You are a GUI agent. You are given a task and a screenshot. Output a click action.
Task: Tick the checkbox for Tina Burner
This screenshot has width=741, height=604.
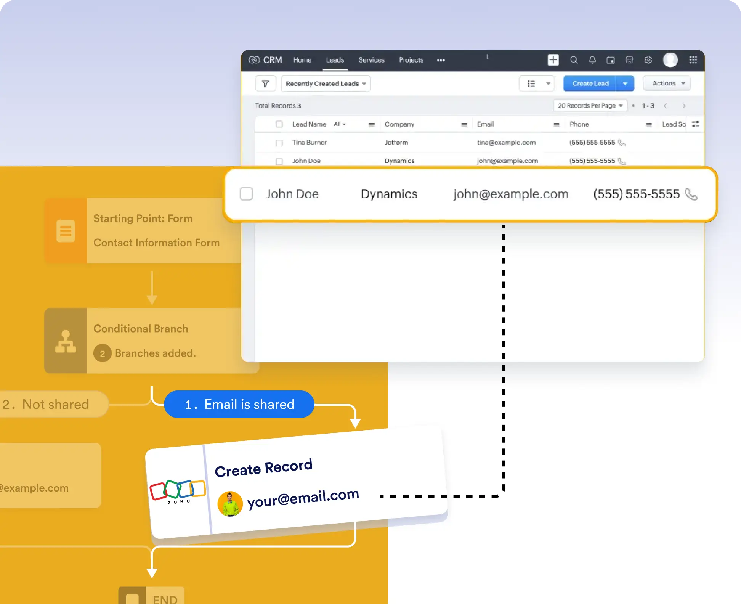[x=279, y=143]
